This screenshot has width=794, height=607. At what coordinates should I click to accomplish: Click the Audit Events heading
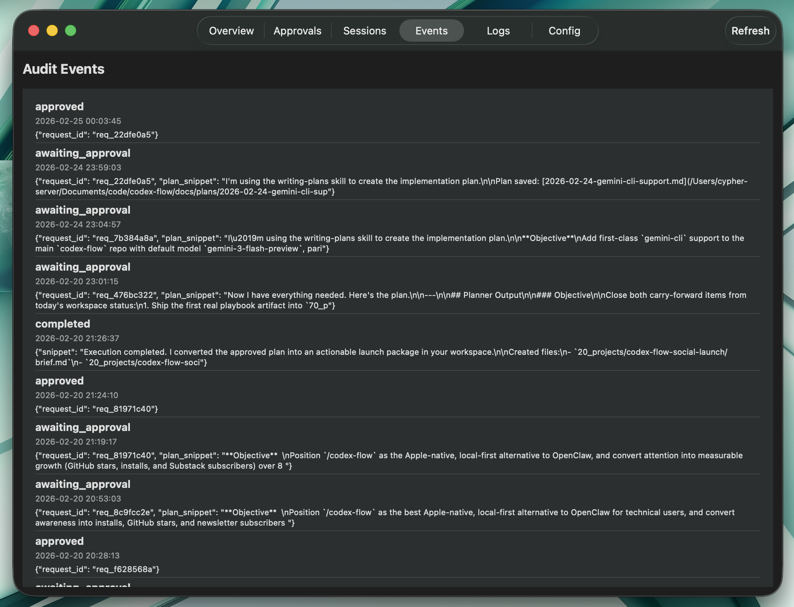(x=63, y=69)
